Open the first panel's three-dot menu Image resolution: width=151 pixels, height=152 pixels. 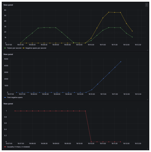coord(146,5)
